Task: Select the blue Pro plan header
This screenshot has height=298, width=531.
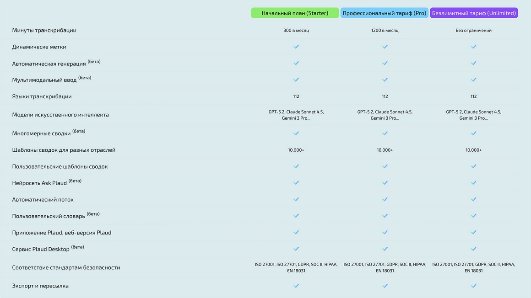Action: [x=385, y=13]
